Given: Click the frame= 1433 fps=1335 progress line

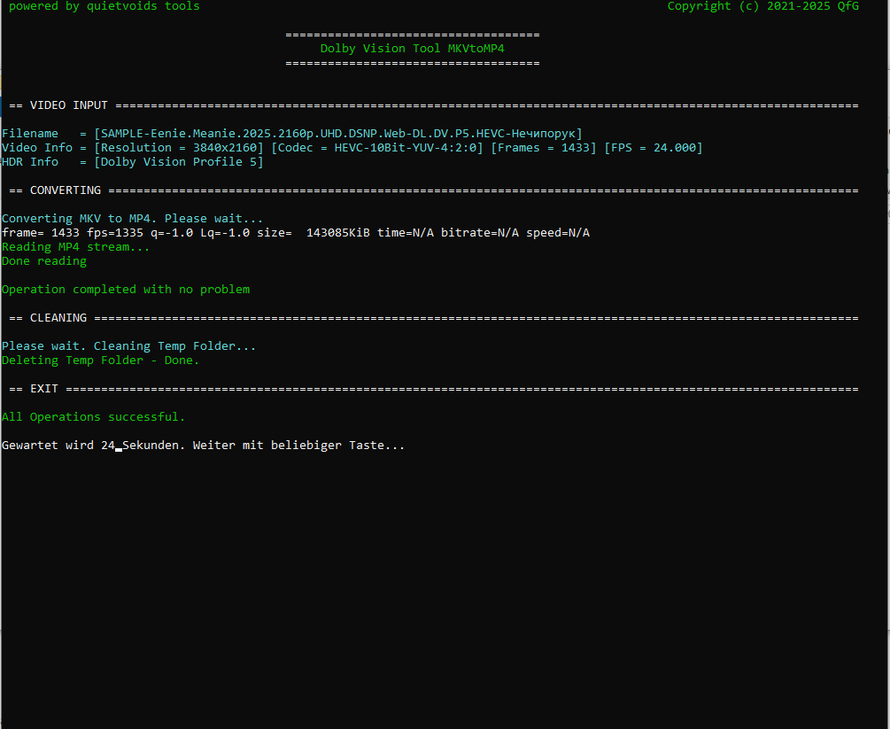Looking at the screenshot, I should [x=295, y=233].
